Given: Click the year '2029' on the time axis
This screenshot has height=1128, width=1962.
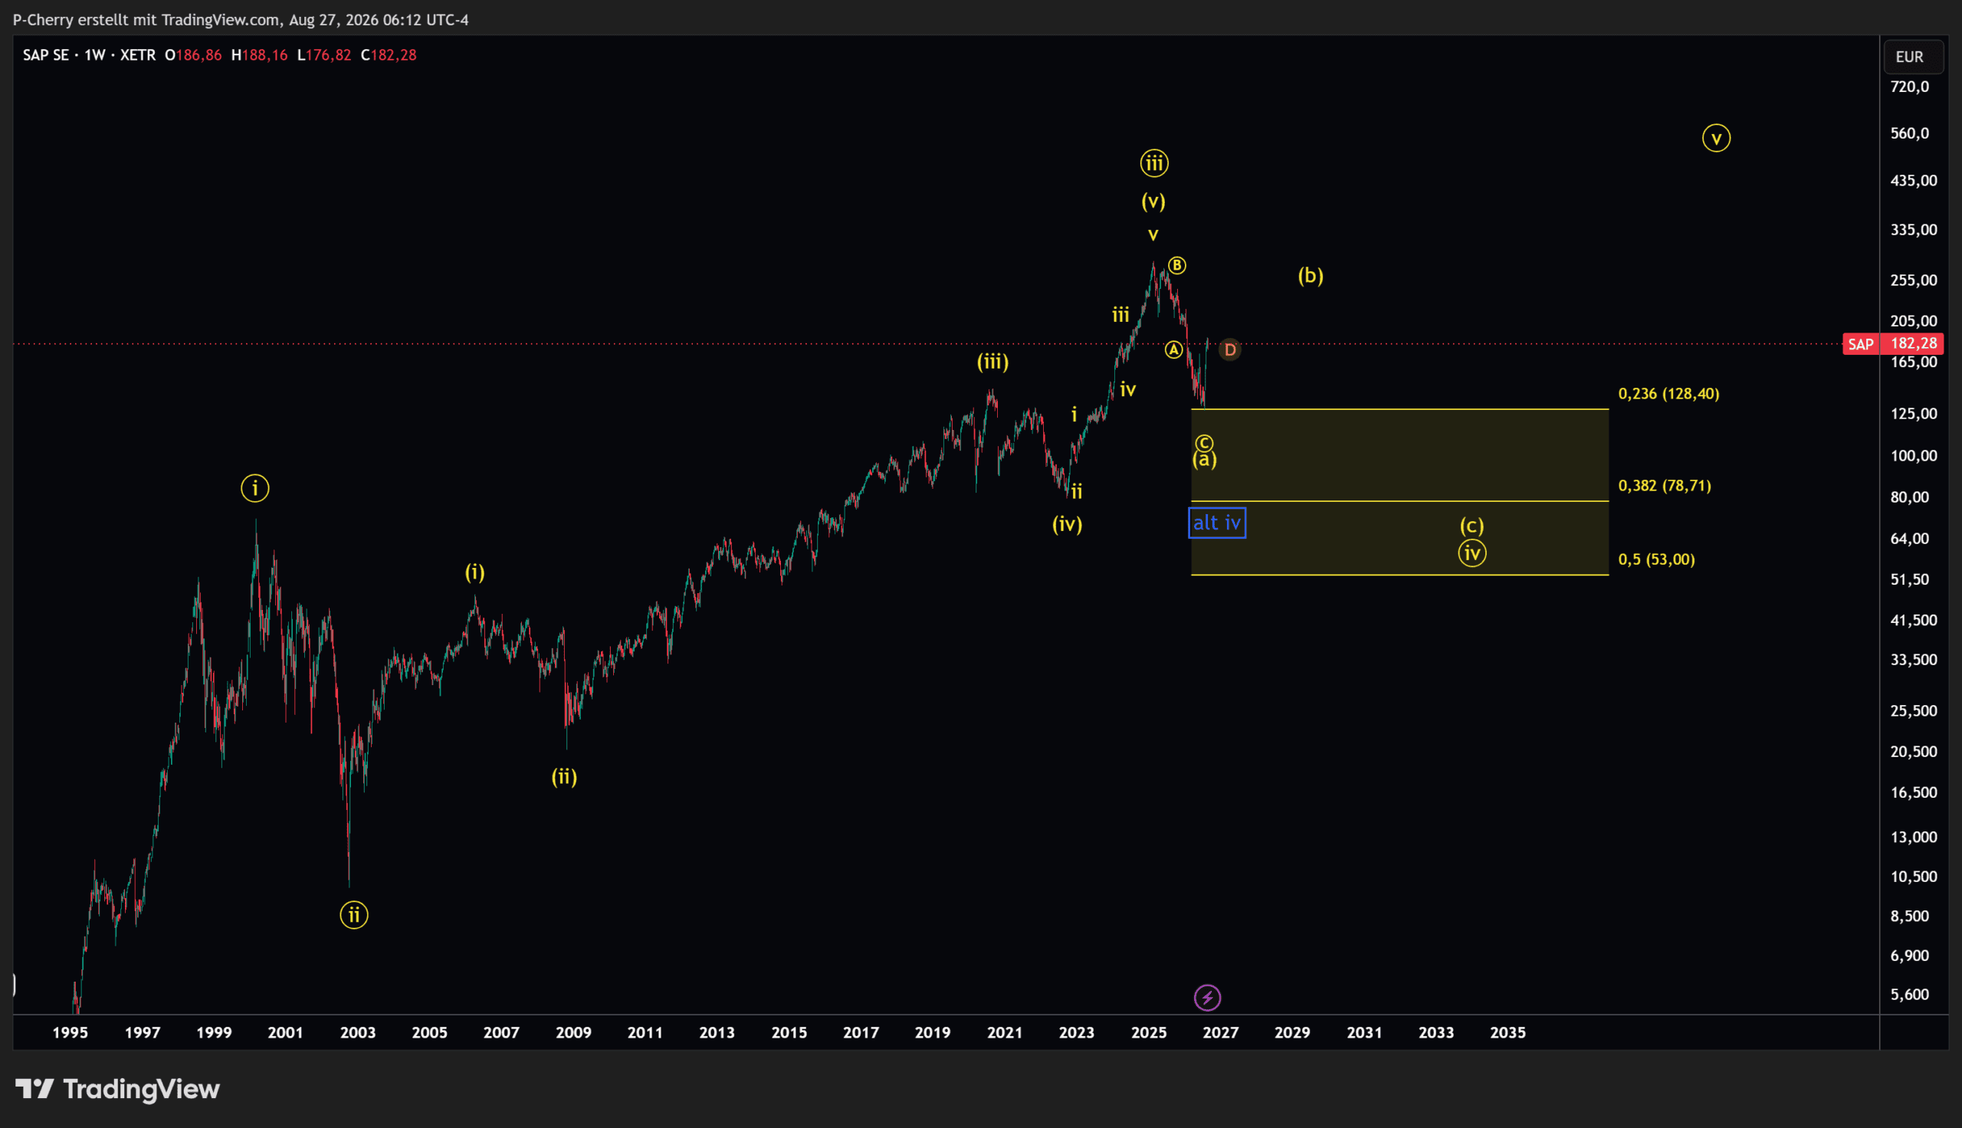Looking at the screenshot, I should tap(1292, 1033).
